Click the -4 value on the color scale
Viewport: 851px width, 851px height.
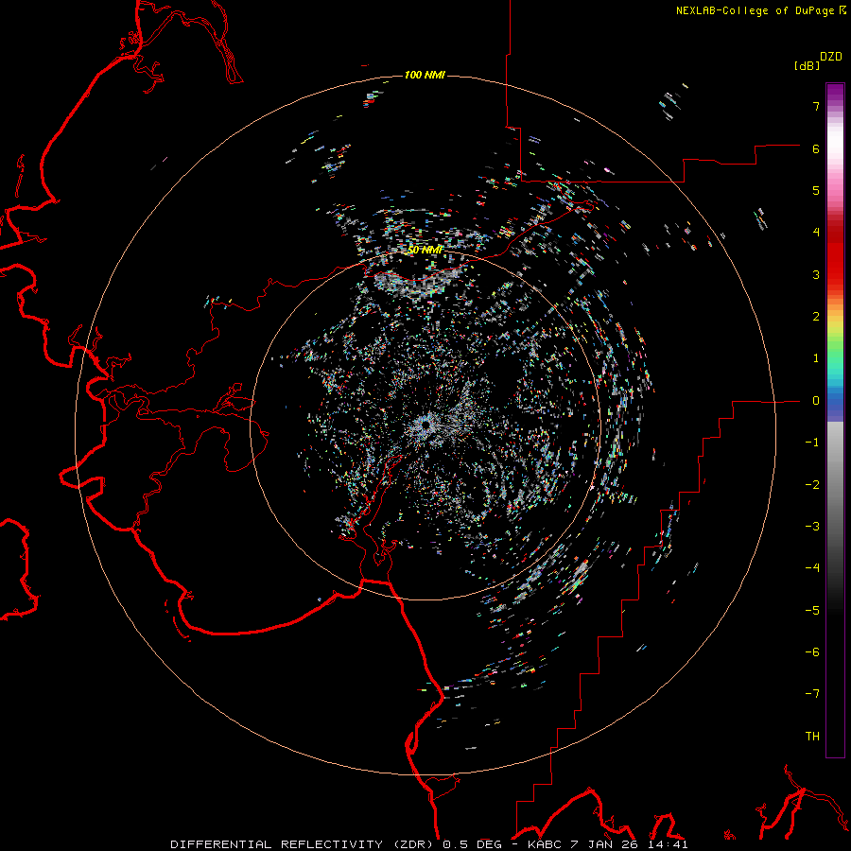pyautogui.click(x=812, y=568)
